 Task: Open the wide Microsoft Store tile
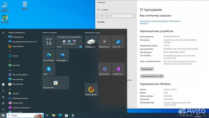[55, 83]
